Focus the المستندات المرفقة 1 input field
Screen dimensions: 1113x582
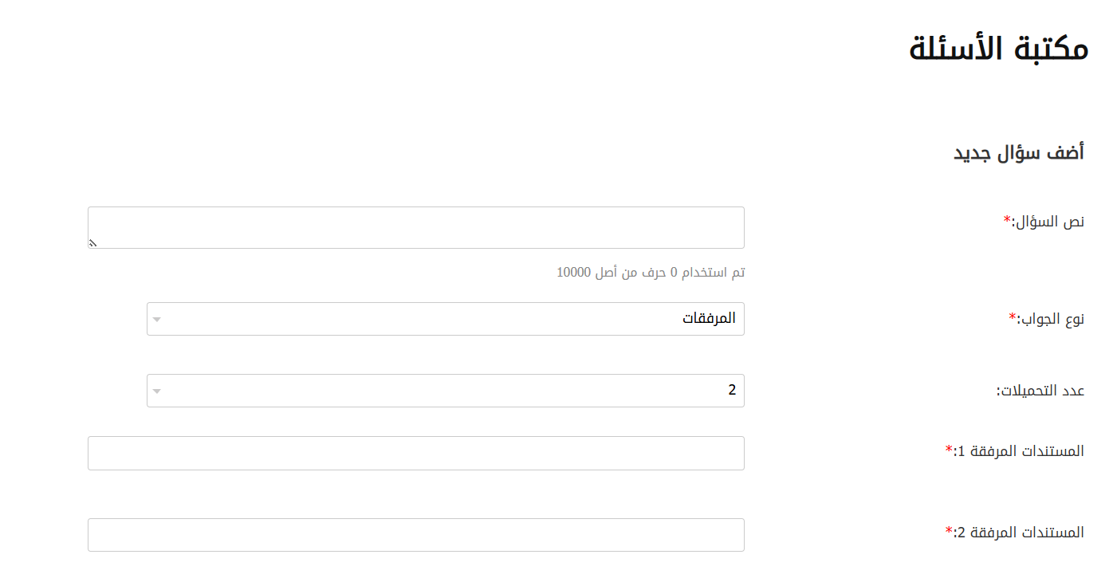(415, 453)
